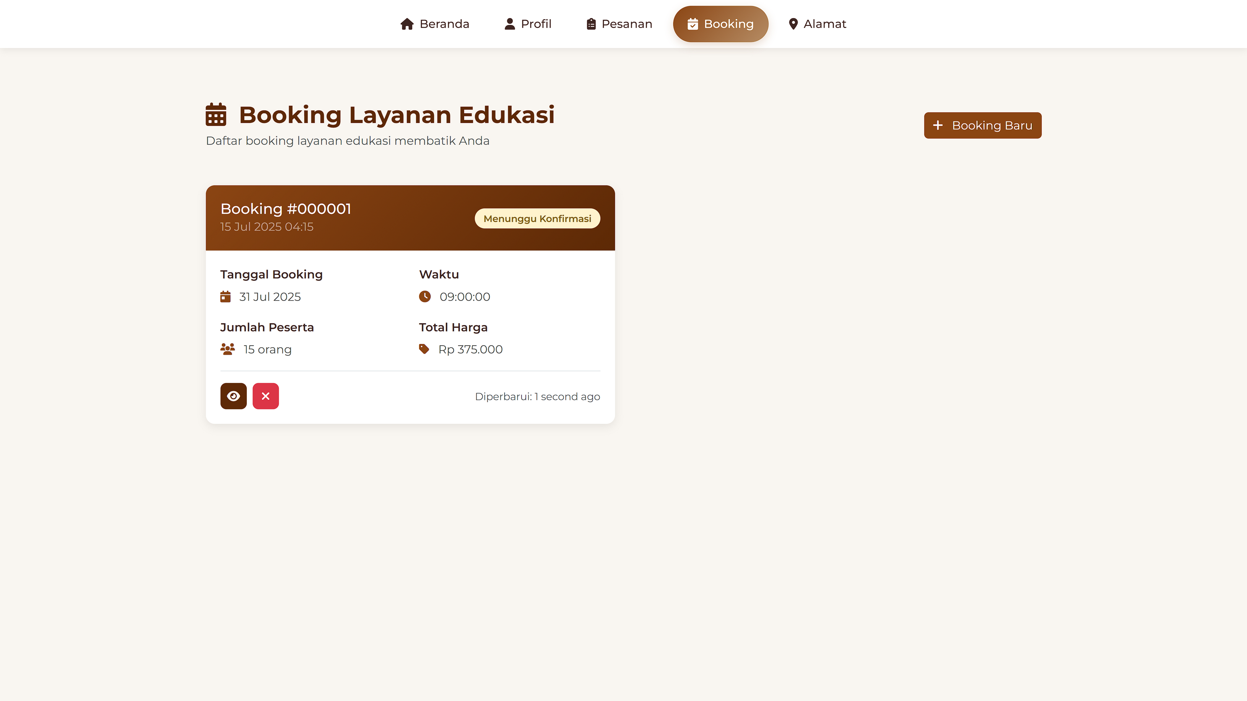Click the large calendar icon beside page title
Viewport: 1247px width, 701px height.
pyautogui.click(x=216, y=115)
